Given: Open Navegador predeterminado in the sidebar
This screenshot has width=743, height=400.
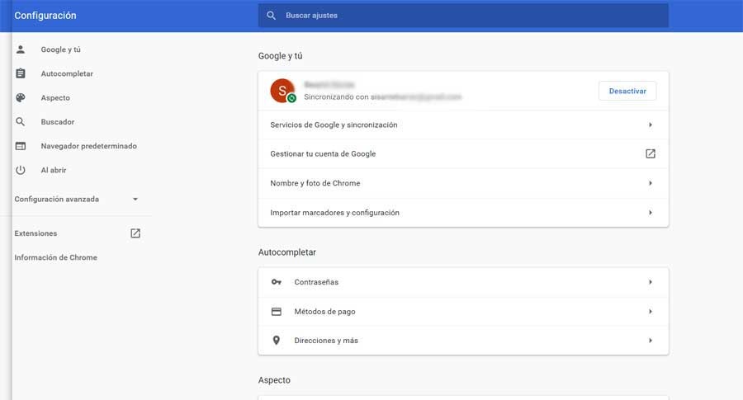Looking at the screenshot, I should pyautogui.click(x=88, y=146).
